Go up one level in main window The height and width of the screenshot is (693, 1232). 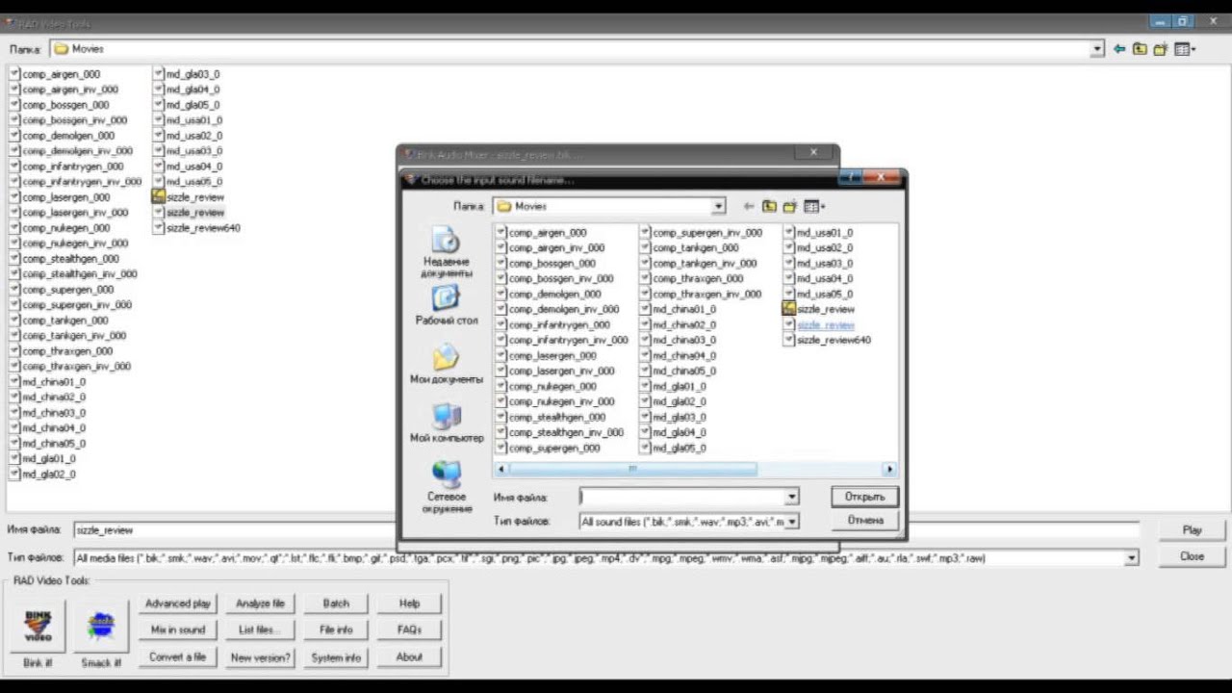coord(1140,49)
